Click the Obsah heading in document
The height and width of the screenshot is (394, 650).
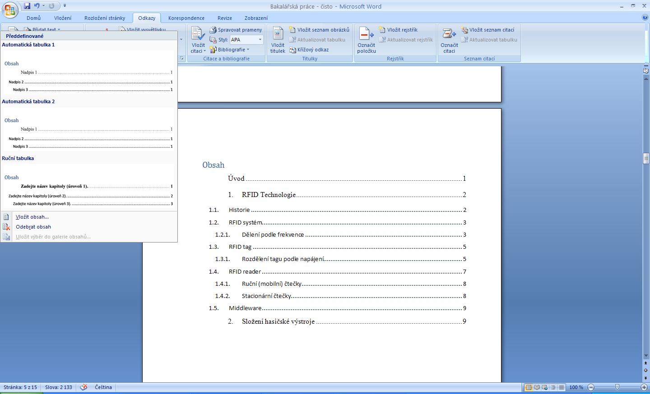coord(214,165)
